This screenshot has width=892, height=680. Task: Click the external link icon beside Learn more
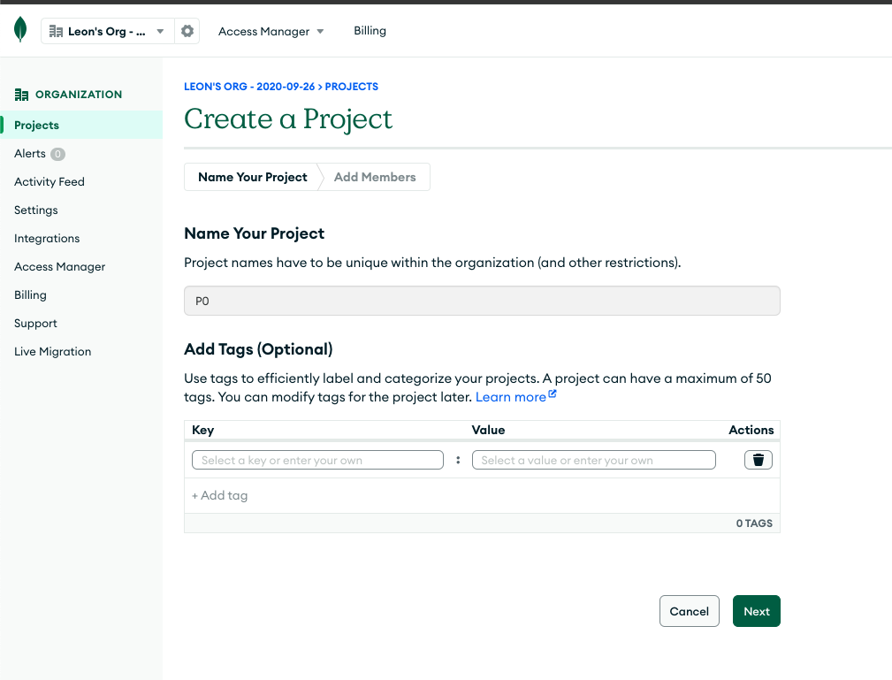coord(553,394)
